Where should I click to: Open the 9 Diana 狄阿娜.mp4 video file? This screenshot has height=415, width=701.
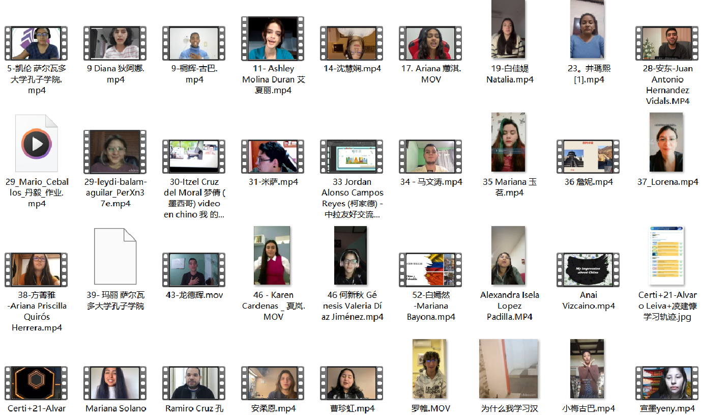point(115,44)
